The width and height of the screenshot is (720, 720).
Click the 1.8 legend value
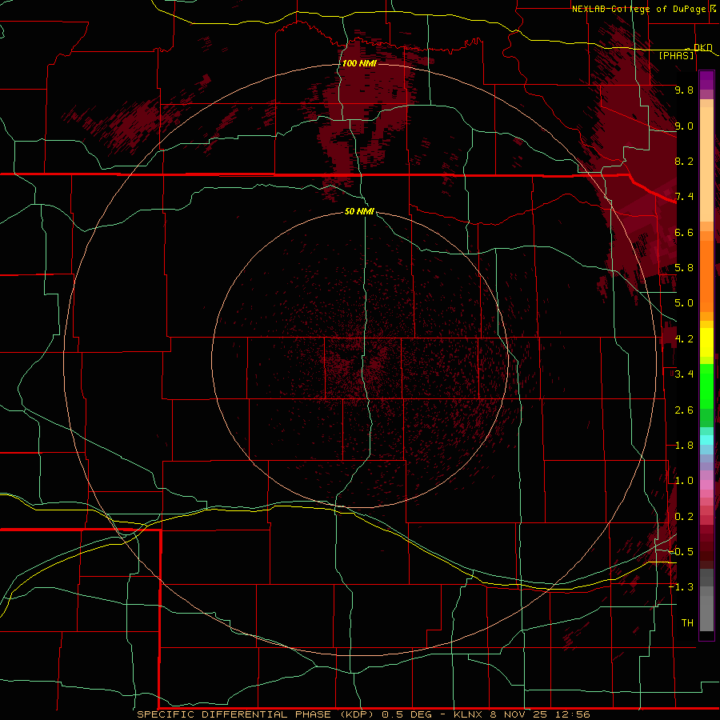pyautogui.click(x=684, y=446)
